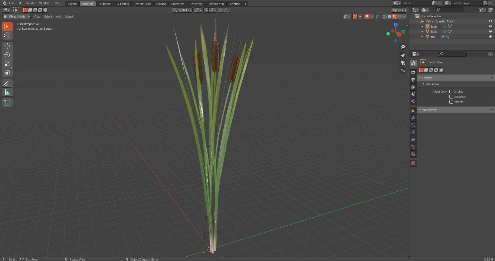This screenshot has width=495, height=261.
Task: Open Render properties tab
Action: [x=413, y=72]
